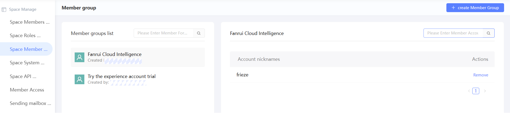510x113 pixels.
Task: Open the Space System menu item
Action: 27,63
